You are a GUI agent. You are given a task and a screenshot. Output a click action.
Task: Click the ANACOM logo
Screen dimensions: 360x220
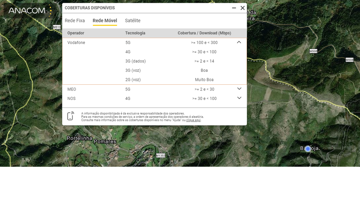[27, 10]
